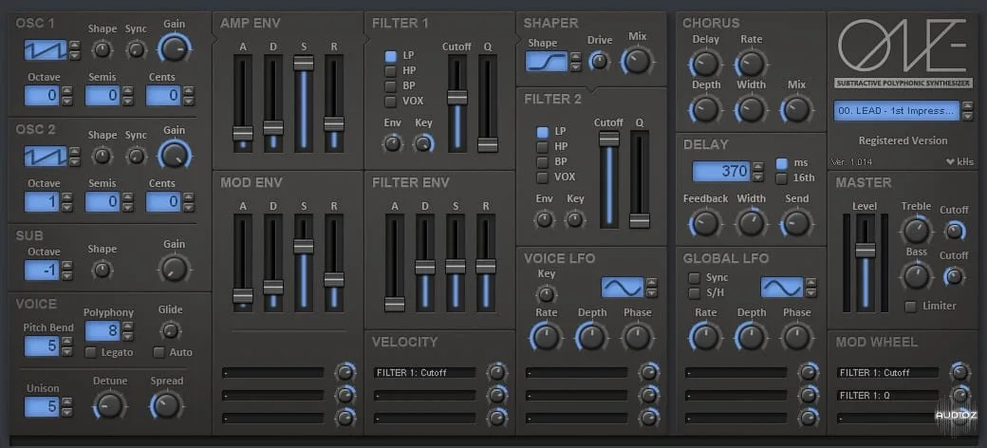Open Mod Wheel 'FILTER 1: Cutoff' destination slot
This screenshot has width=987, height=448.
pyautogui.click(x=888, y=372)
